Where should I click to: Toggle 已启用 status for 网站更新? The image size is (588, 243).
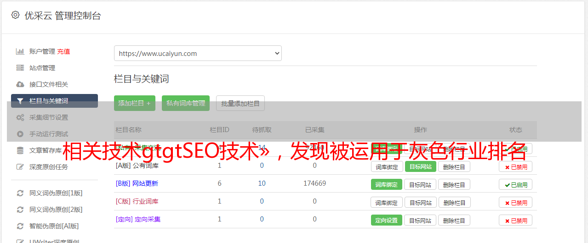coord(516,184)
